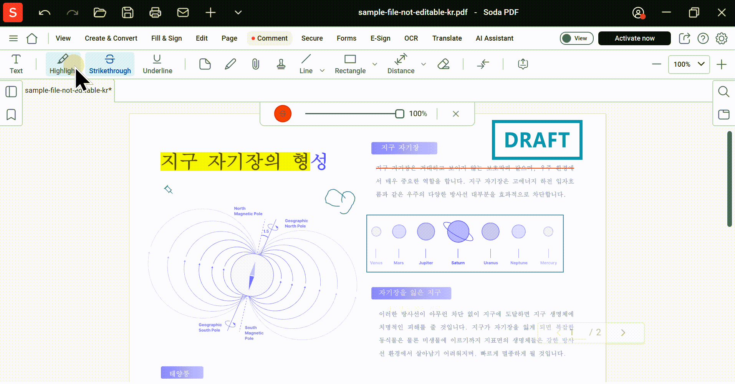This screenshot has width=735, height=384.
Task: Click the vertical document scrollbar
Action: (x=730, y=179)
